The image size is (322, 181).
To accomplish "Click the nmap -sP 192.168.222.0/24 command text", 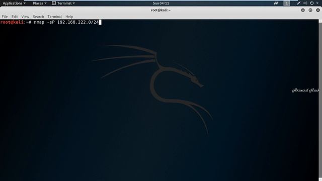I will 66,22.
